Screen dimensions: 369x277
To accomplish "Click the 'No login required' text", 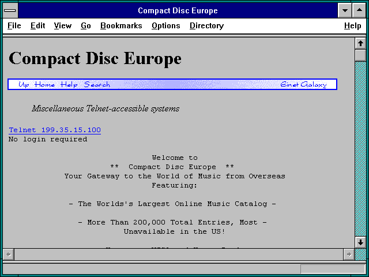I will coord(48,139).
